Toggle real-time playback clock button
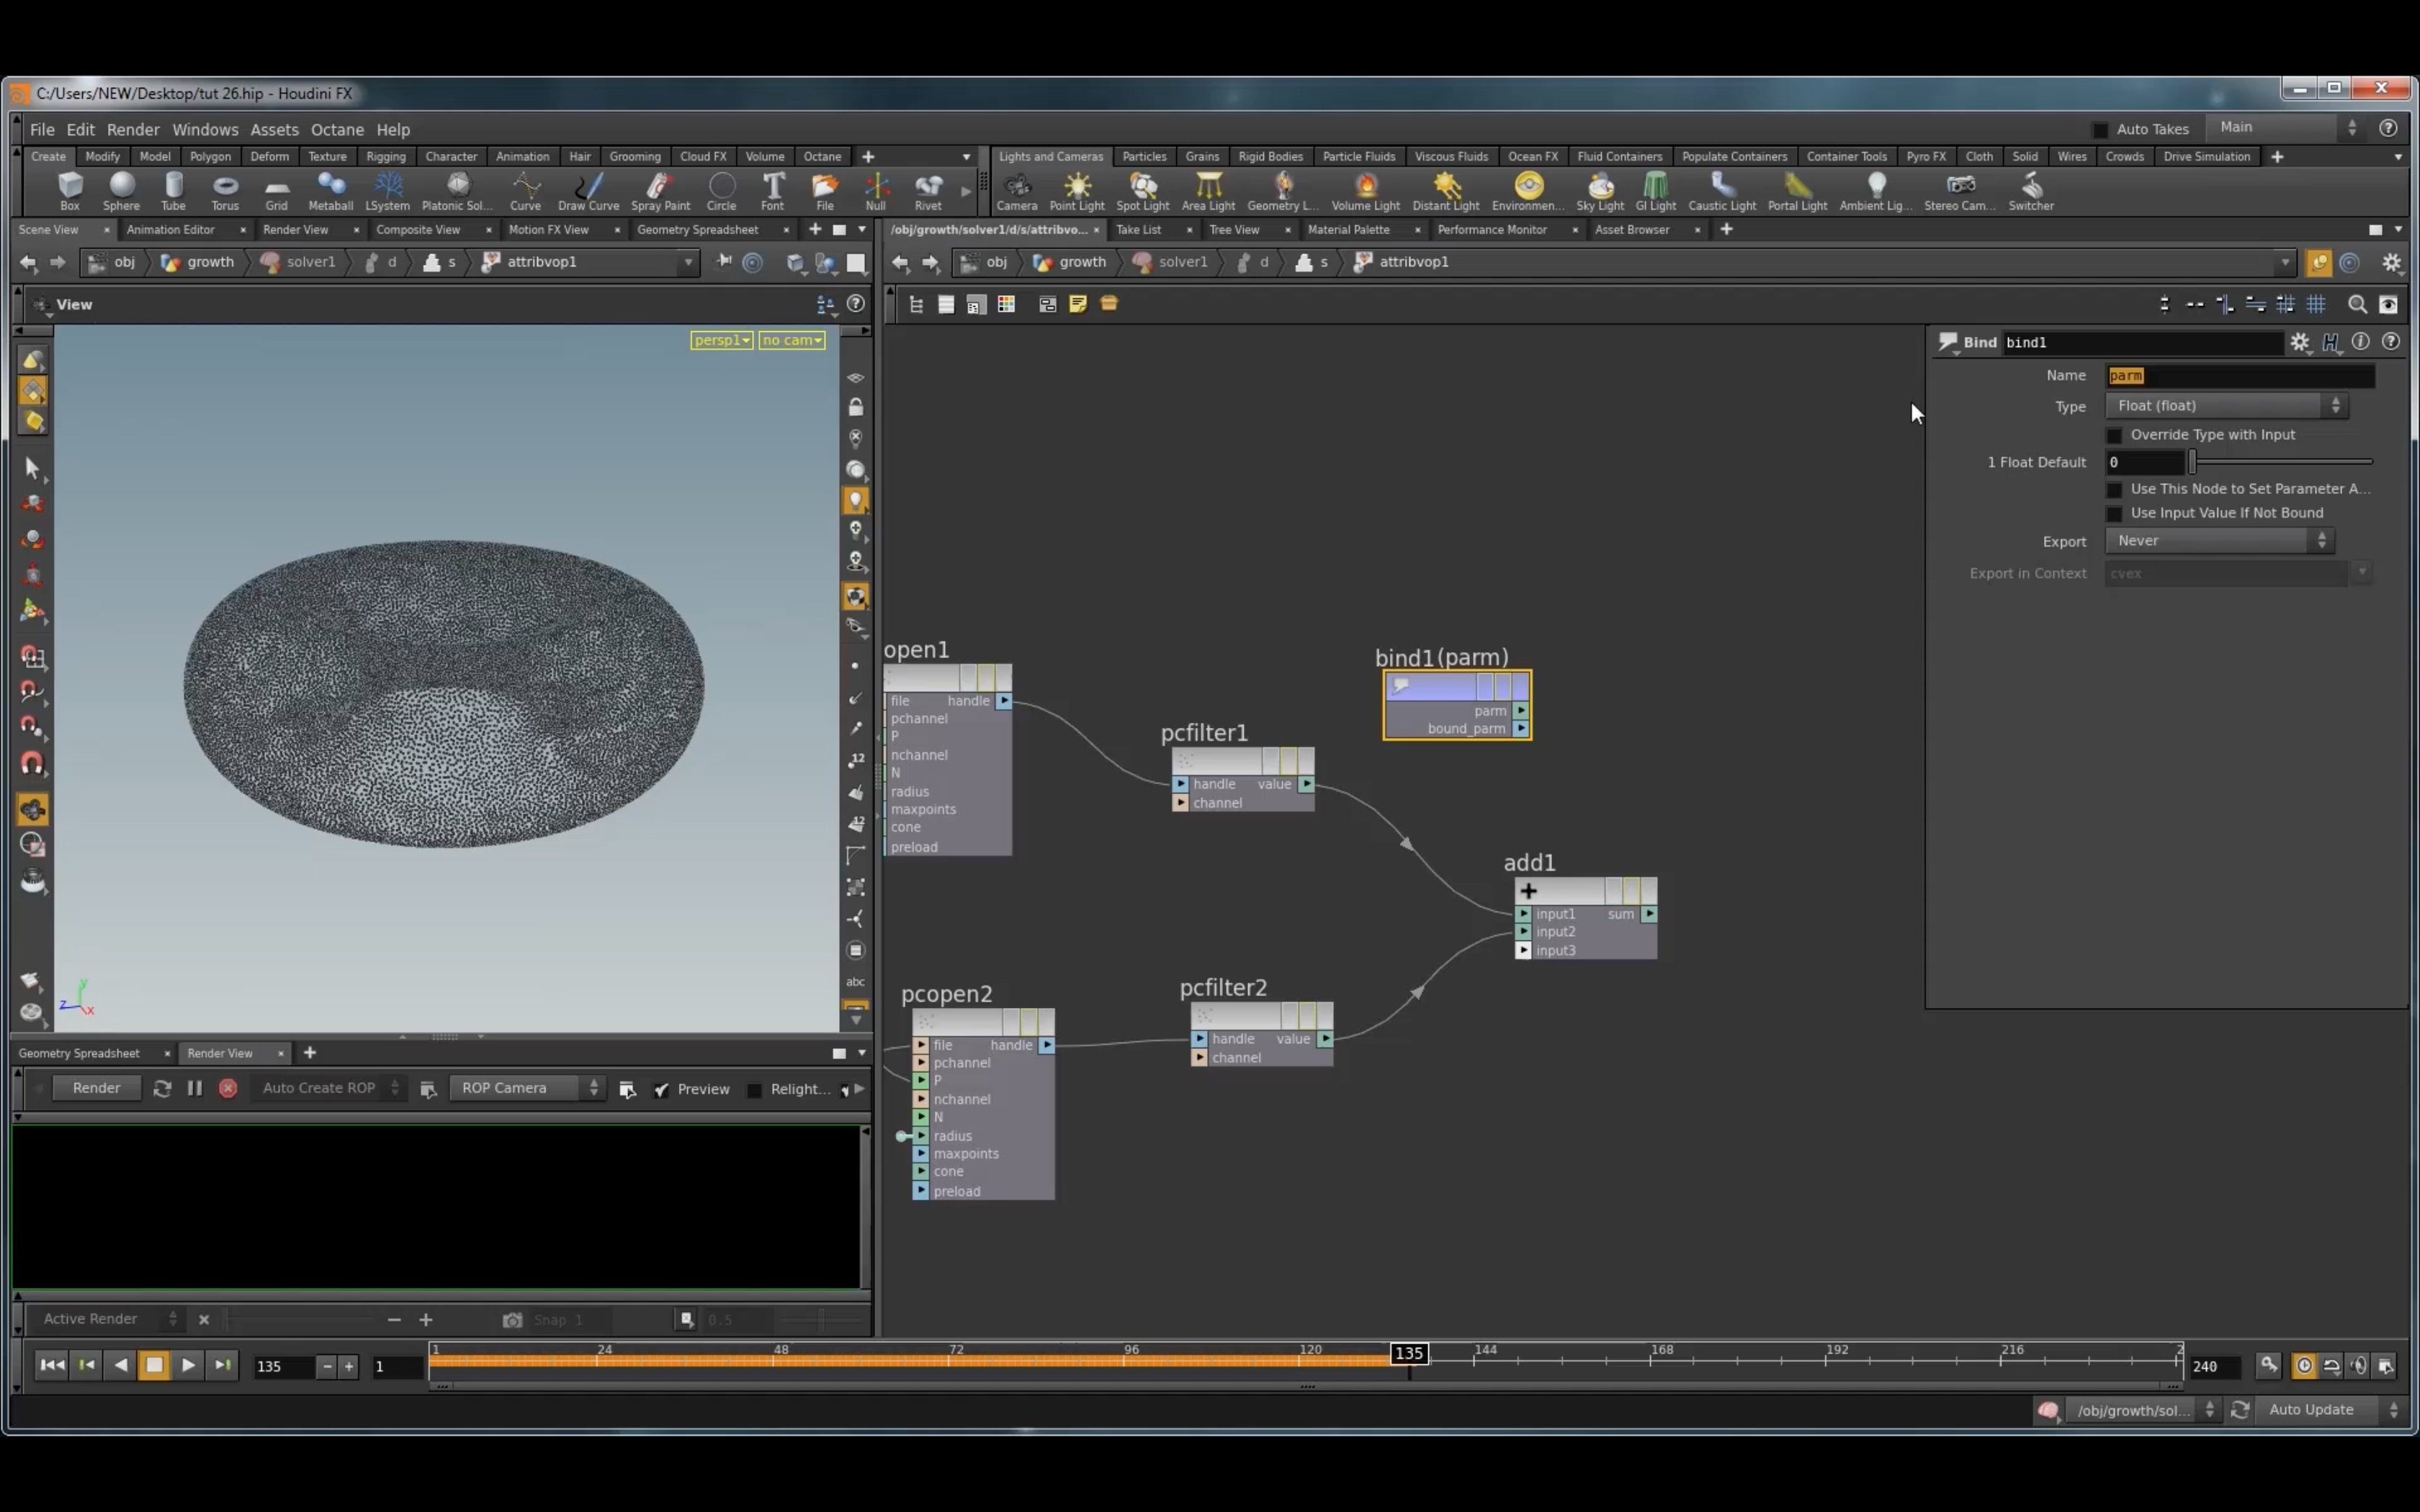The height and width of the screenshot is (1512, 2420). tap(2304, 1366)
